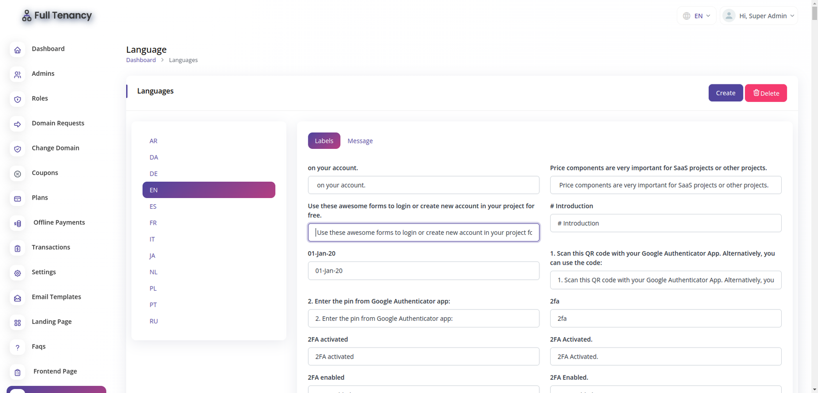Switch to the Message tab
818x393 pixels.
(360, 141)
